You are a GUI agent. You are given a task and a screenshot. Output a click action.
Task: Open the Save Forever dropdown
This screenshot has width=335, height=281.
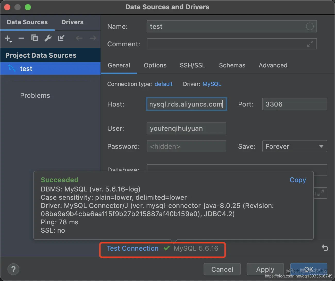(295, 146)
